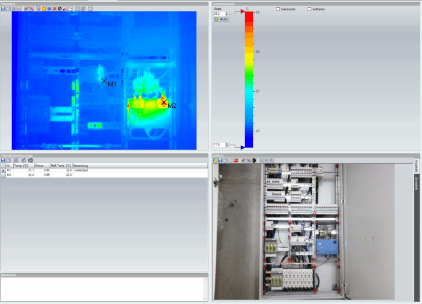This screenshot has width=422, height=304.
Task: Click the save icon in Echtbild toolbar
Action: 220,161
